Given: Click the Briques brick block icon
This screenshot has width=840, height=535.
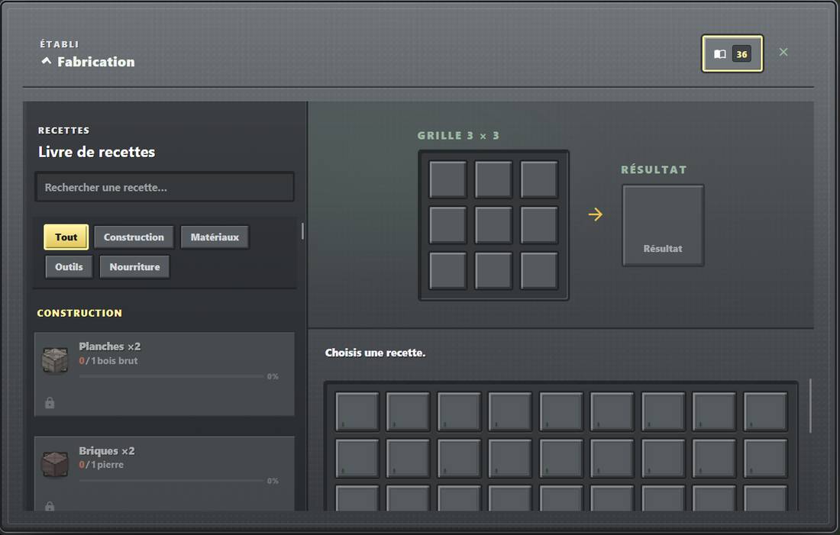Looking at the screenshot, I should 55,464.
